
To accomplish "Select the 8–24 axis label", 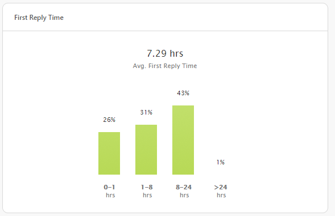I will pyautogui.click(x=184, y=187).
